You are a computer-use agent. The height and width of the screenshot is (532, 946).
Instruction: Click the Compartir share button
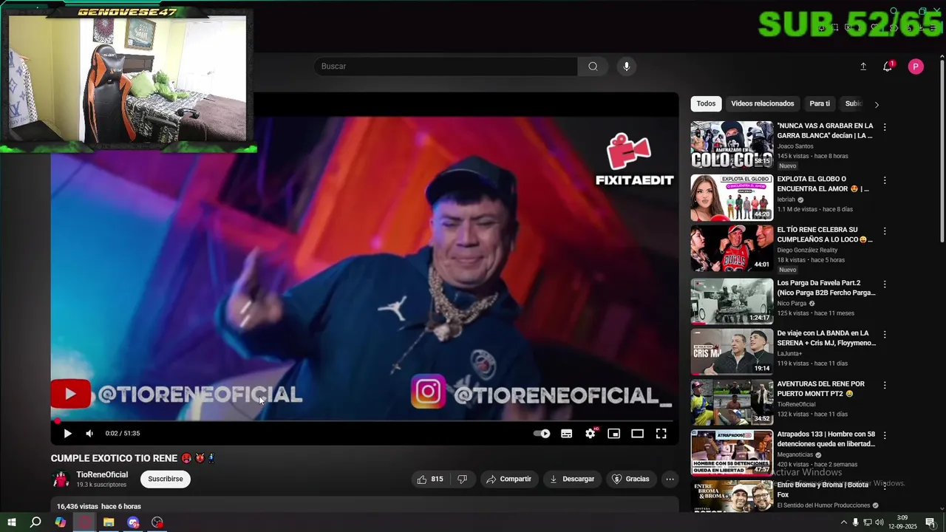tap(508, 480)
